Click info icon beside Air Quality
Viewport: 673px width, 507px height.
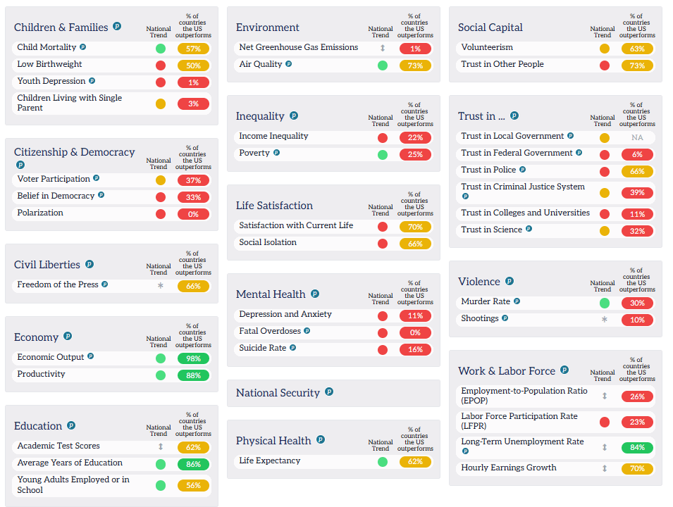point(288,64)
